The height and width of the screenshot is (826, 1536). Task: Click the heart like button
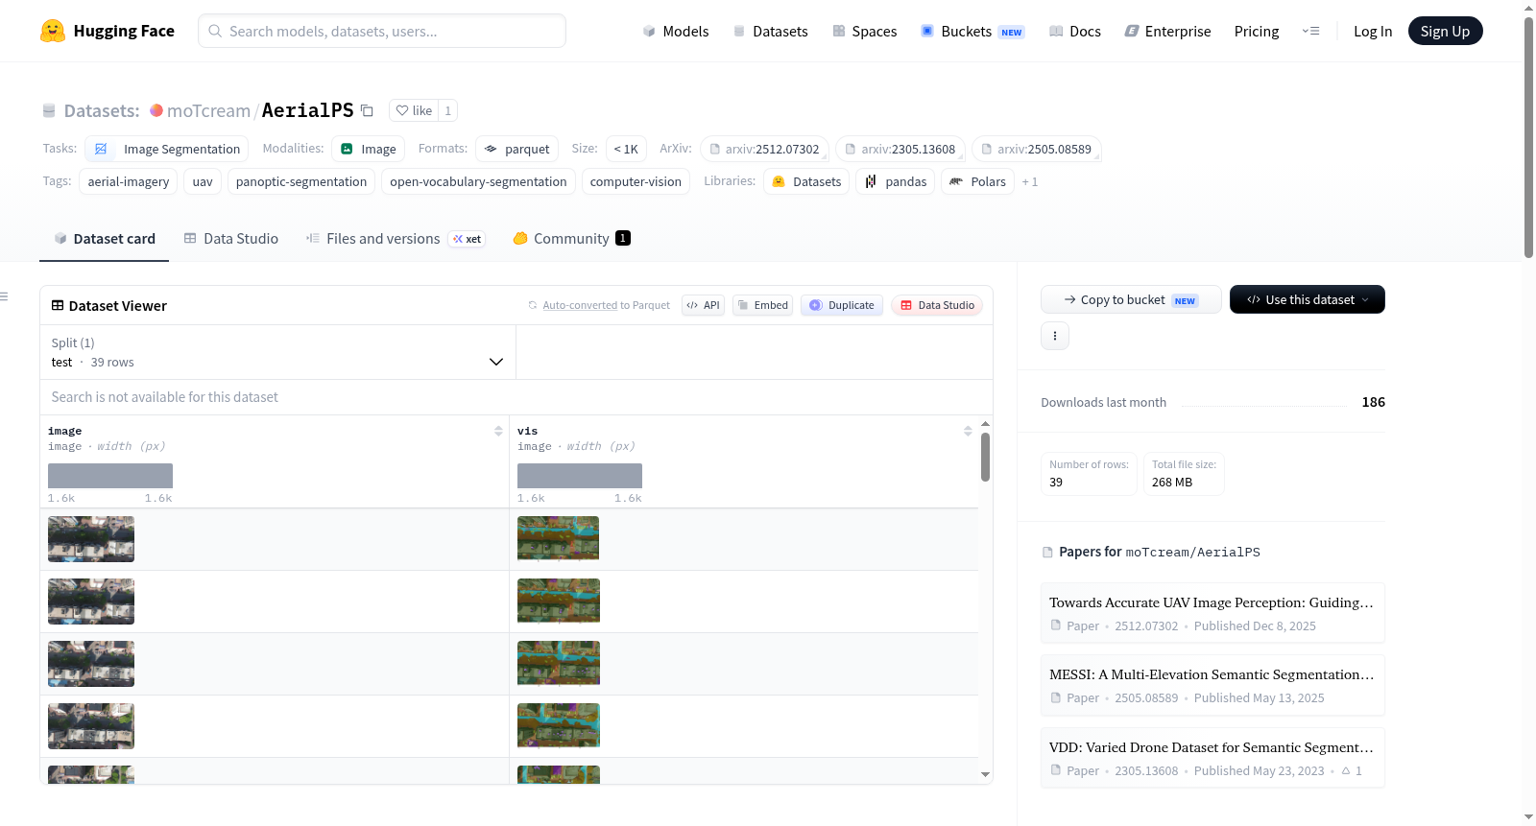click(414, 110)
